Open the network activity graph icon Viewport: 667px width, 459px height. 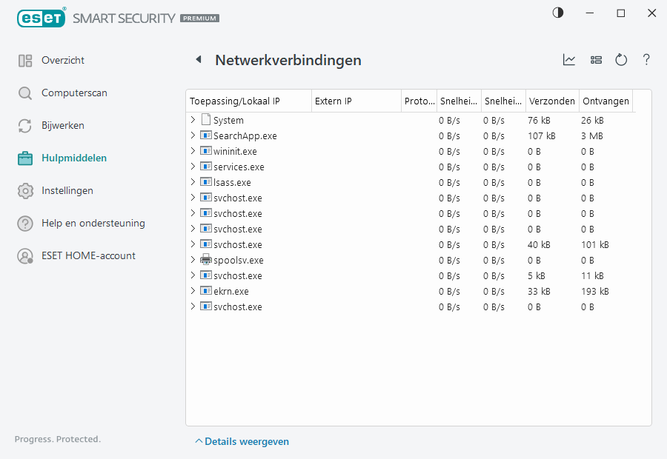pos(569,60)
